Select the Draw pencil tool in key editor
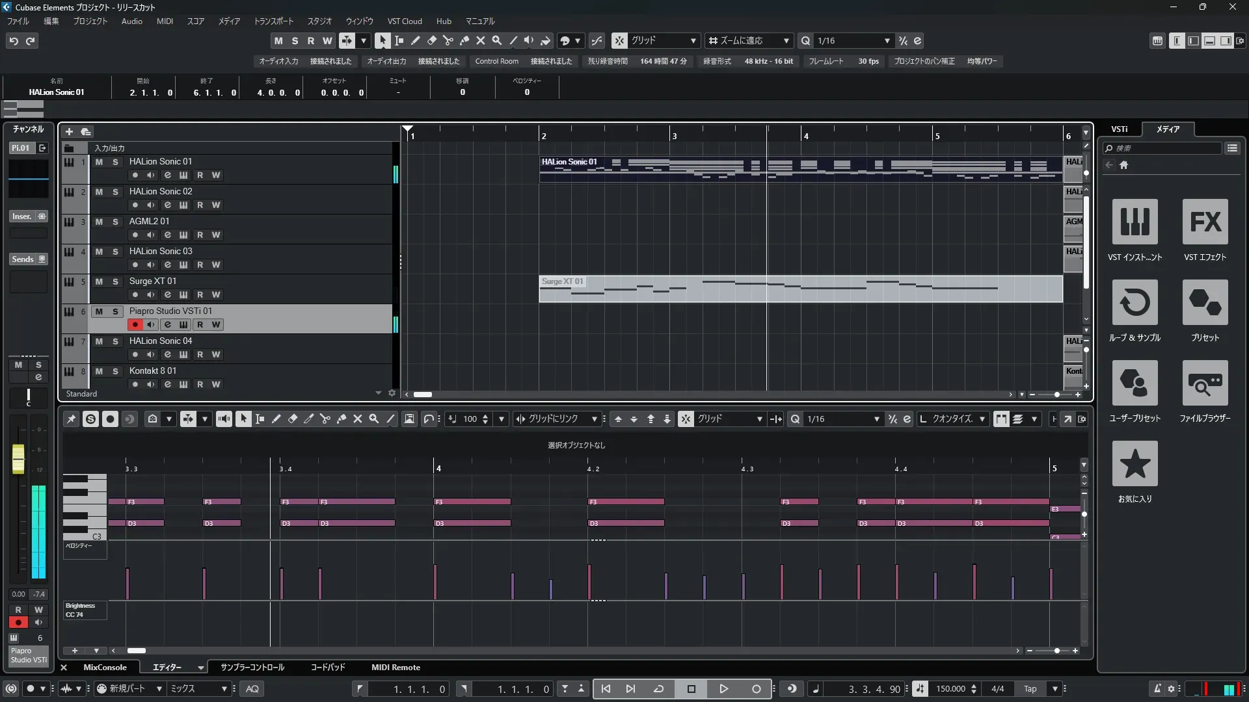 pos(276,419)
